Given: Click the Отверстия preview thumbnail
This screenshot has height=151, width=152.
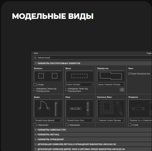Looking at the screenshot, I should click(140, 108).
